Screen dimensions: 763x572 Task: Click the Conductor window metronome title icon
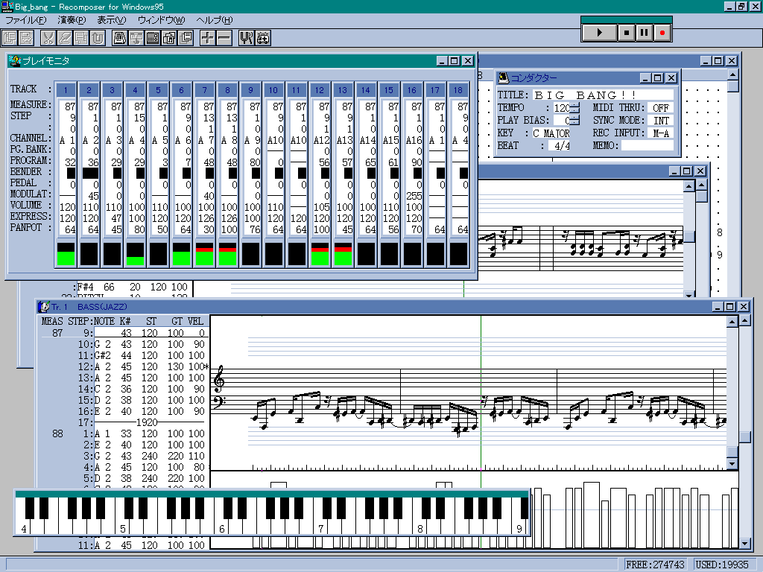click(504, 77)
